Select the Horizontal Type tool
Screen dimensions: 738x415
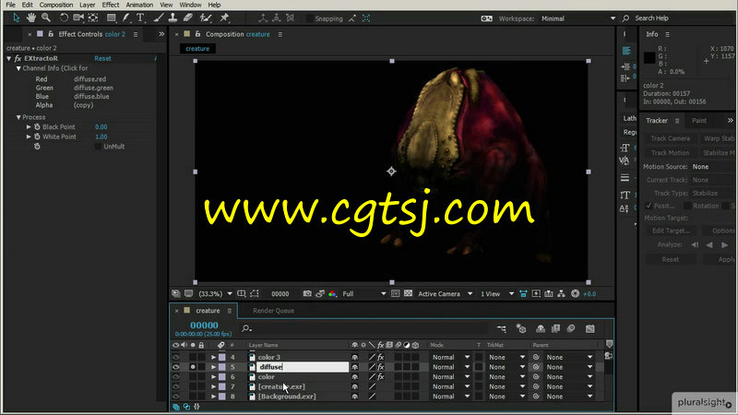tap(140, 18)
